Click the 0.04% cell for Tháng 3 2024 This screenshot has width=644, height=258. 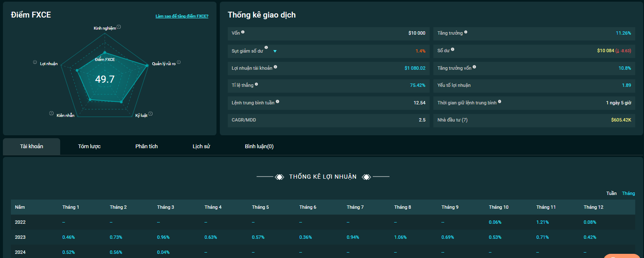[x=163, y=252]
